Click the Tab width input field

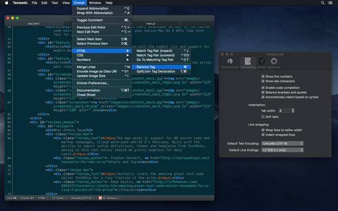(284, 111)
